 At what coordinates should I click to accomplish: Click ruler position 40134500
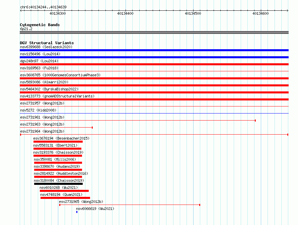(x=193, y=13)
